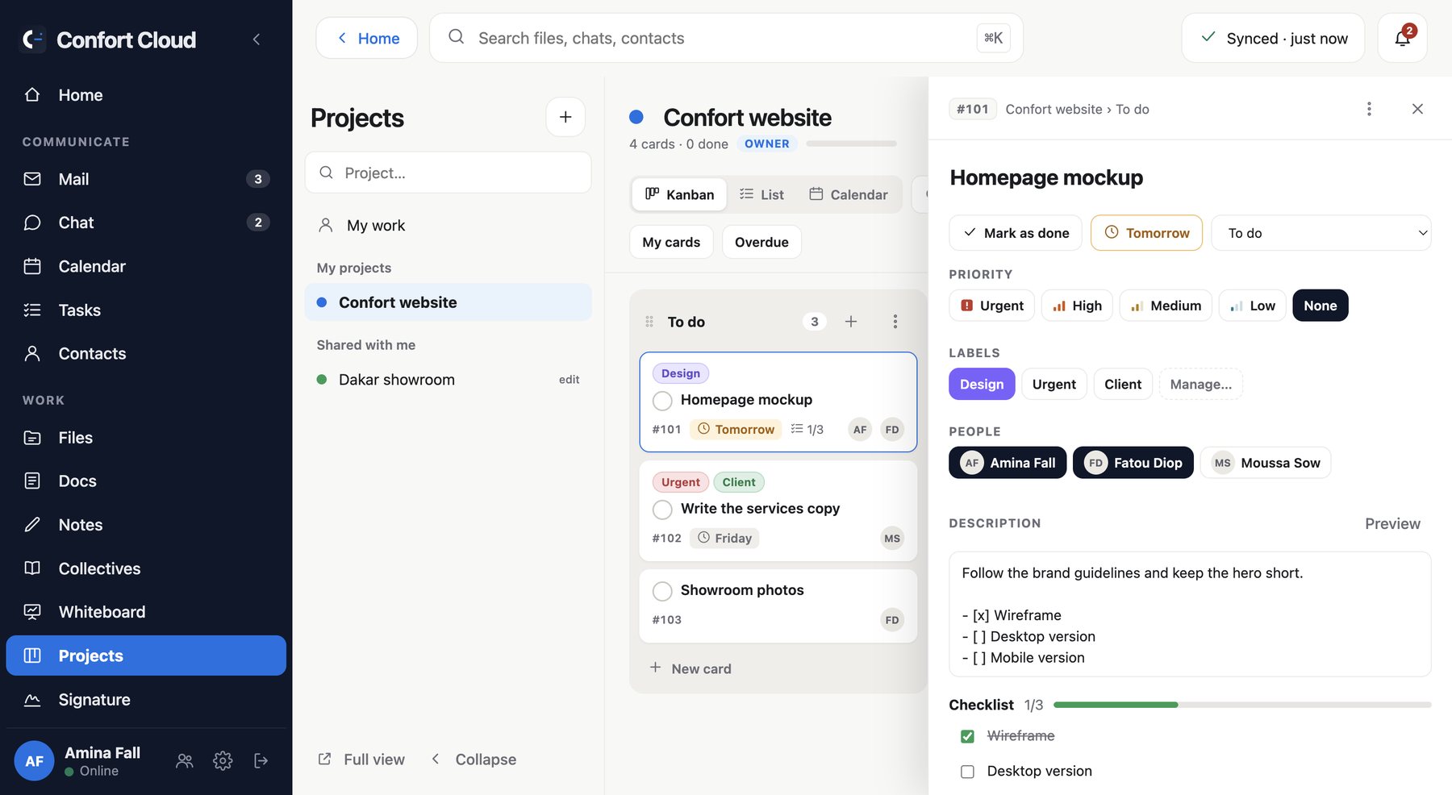Switch to Calendar view tab
This screenshot has height=795, width=1452.
pyautogui.click(x=849, y=194)
